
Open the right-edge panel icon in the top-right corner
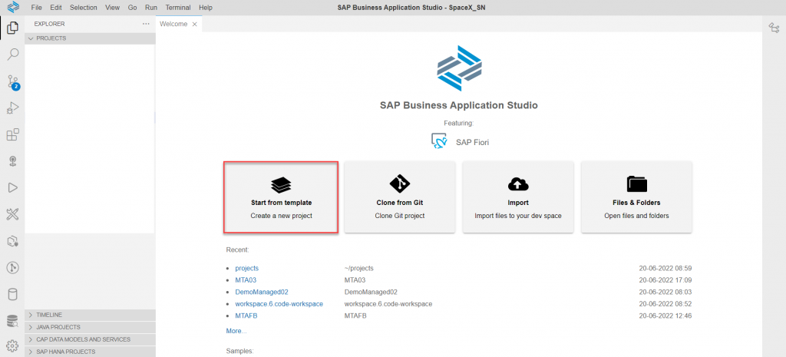click(773, 28)
